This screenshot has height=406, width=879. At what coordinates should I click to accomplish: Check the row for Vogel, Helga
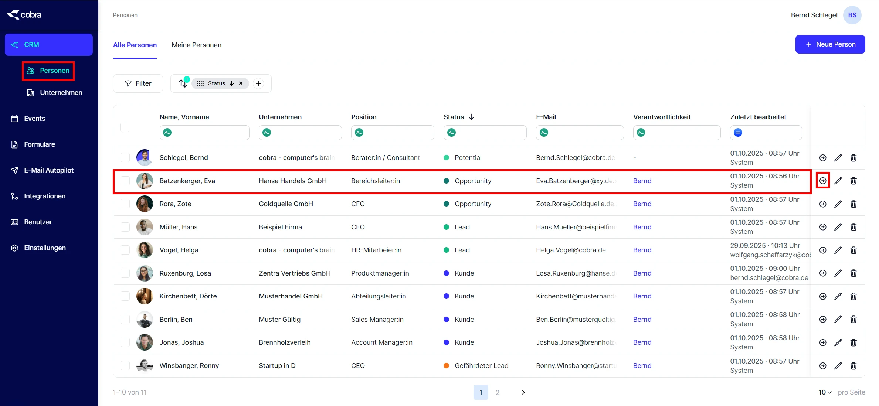tap(125, 250)
